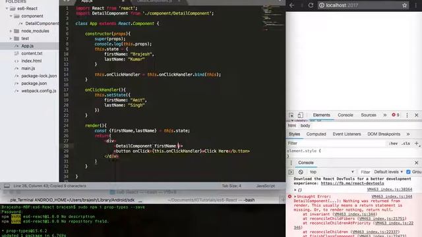Open VM463 index.js:30364 source link
This screenshot has width=422, height=237.
(390, 190)
